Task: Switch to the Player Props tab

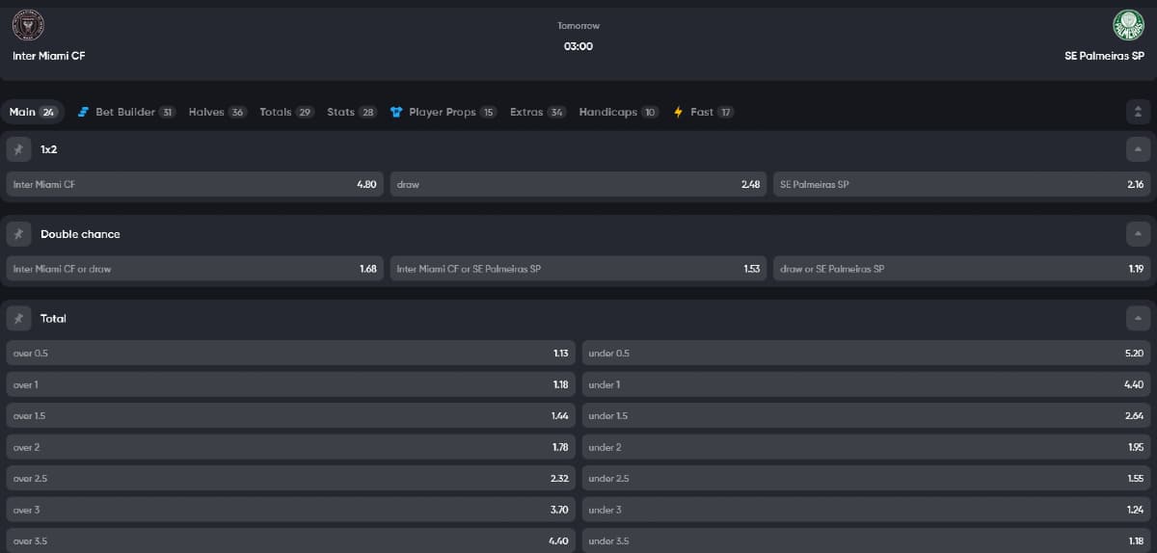Action: [443, 112]
